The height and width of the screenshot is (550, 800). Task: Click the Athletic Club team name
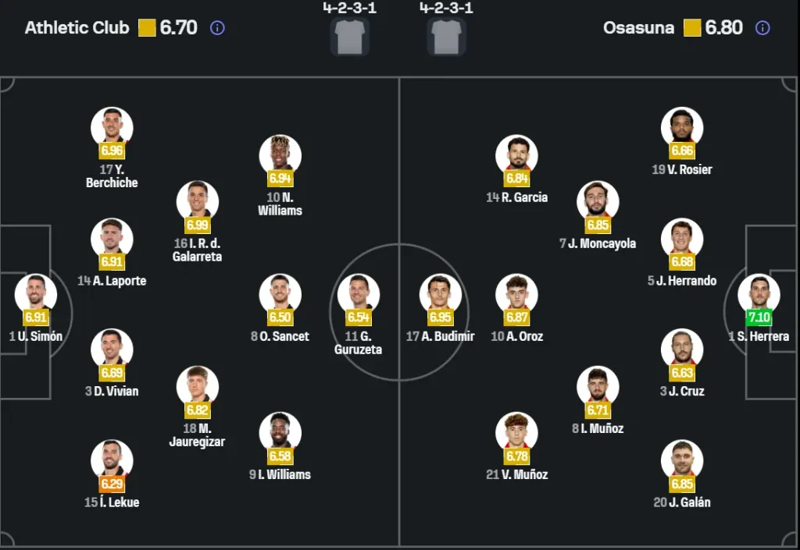(77, 28)
